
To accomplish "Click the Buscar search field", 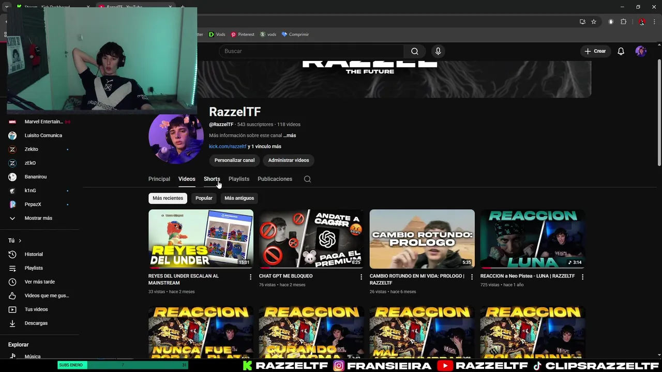I will click(x=311, y=51).
